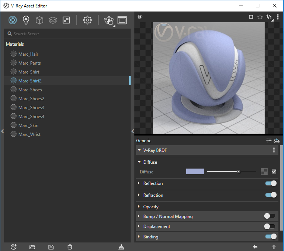
Task: Open the Render Elements layers icon
Action: tap(53, 20)
